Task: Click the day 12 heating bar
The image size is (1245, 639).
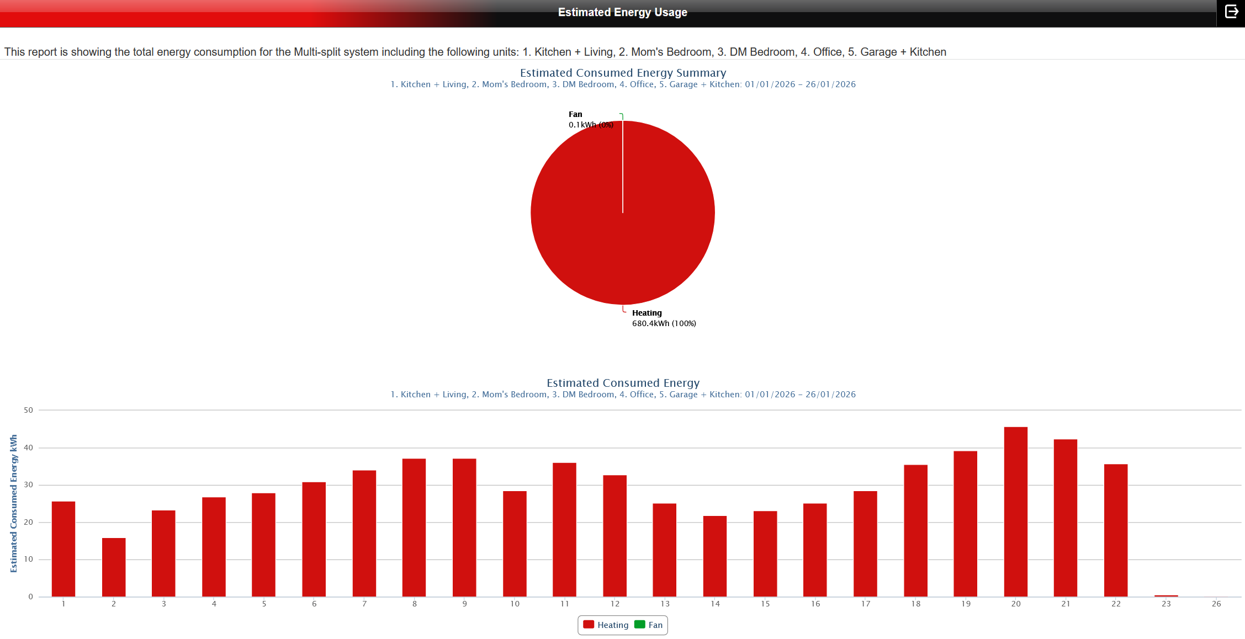Action: pos(614,536)
